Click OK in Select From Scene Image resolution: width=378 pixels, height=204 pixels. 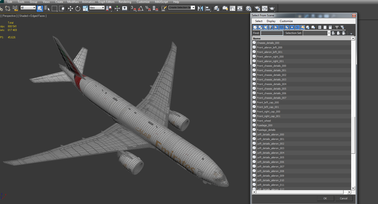[x=325, y=198]
